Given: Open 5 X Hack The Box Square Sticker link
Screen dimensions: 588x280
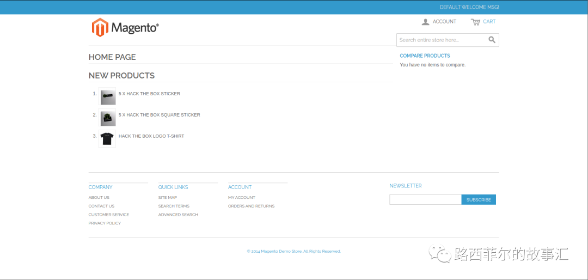Looking at the screenshot, I should [x=160, y=115].
